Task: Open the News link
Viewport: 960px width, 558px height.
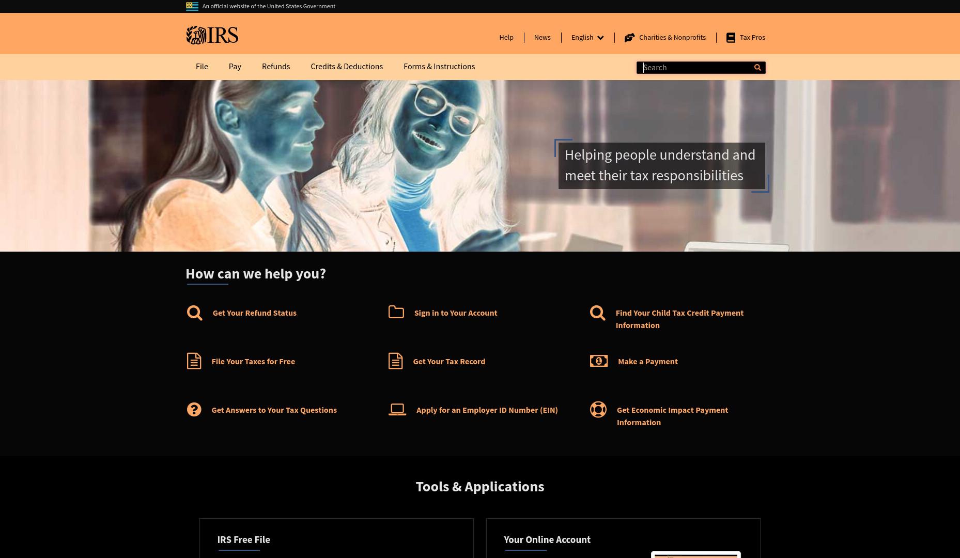Action: coord(543,37)
